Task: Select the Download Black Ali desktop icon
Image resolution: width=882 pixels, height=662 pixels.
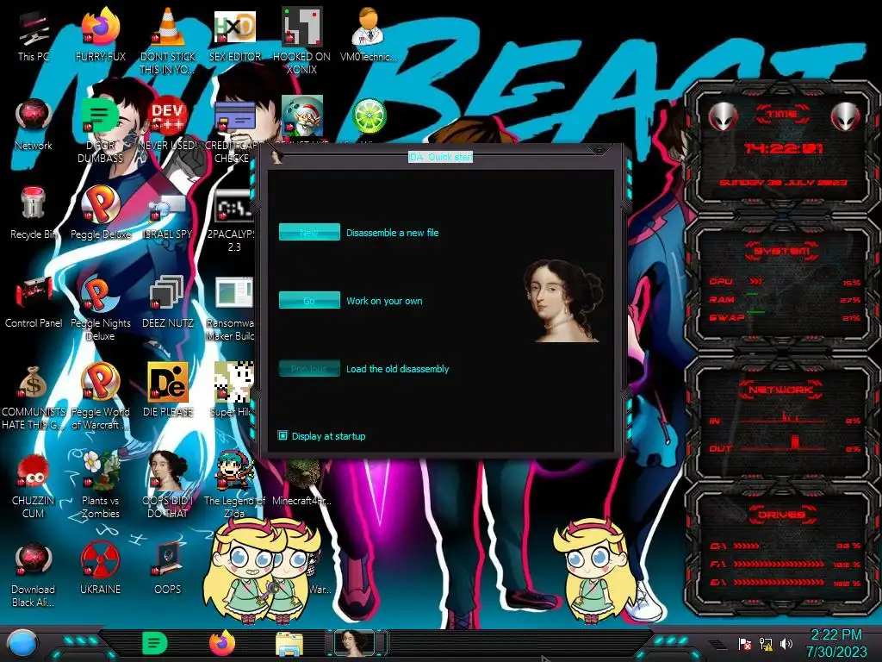Action: [x=34, y=574]
